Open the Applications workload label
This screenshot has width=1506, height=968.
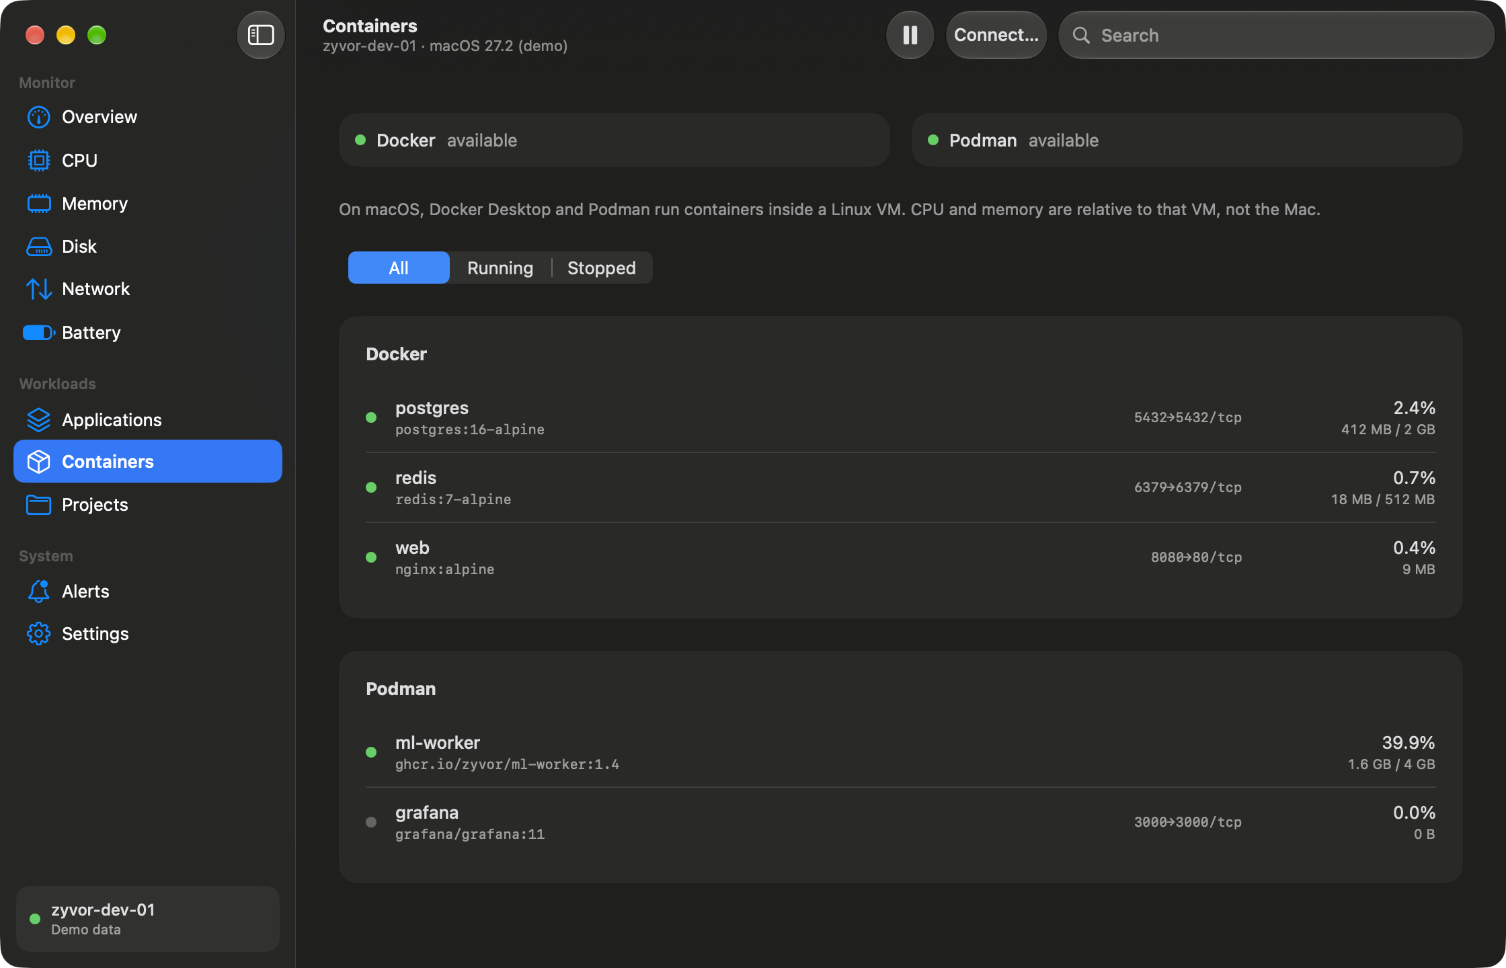click(112, 419)
